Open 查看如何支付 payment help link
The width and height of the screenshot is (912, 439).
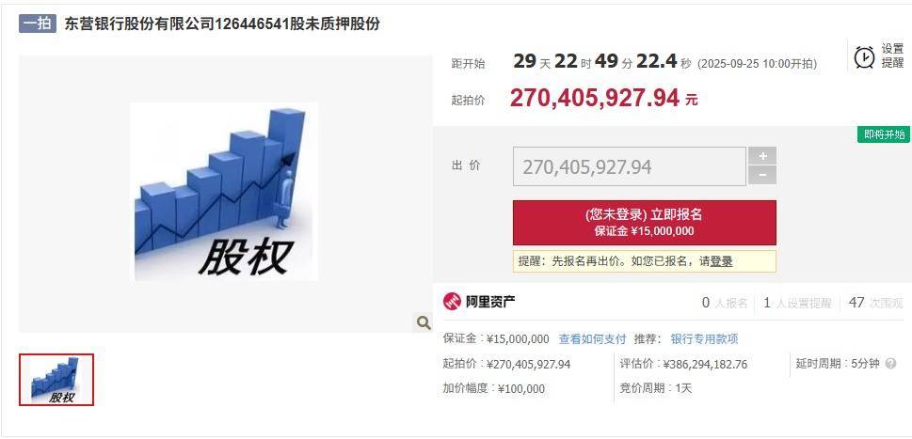click(592, 339)
